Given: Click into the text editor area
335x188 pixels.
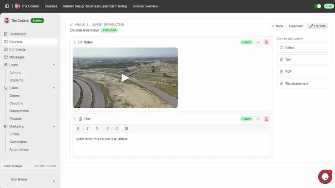Looking at the screenshot, I should click(171, 145).
